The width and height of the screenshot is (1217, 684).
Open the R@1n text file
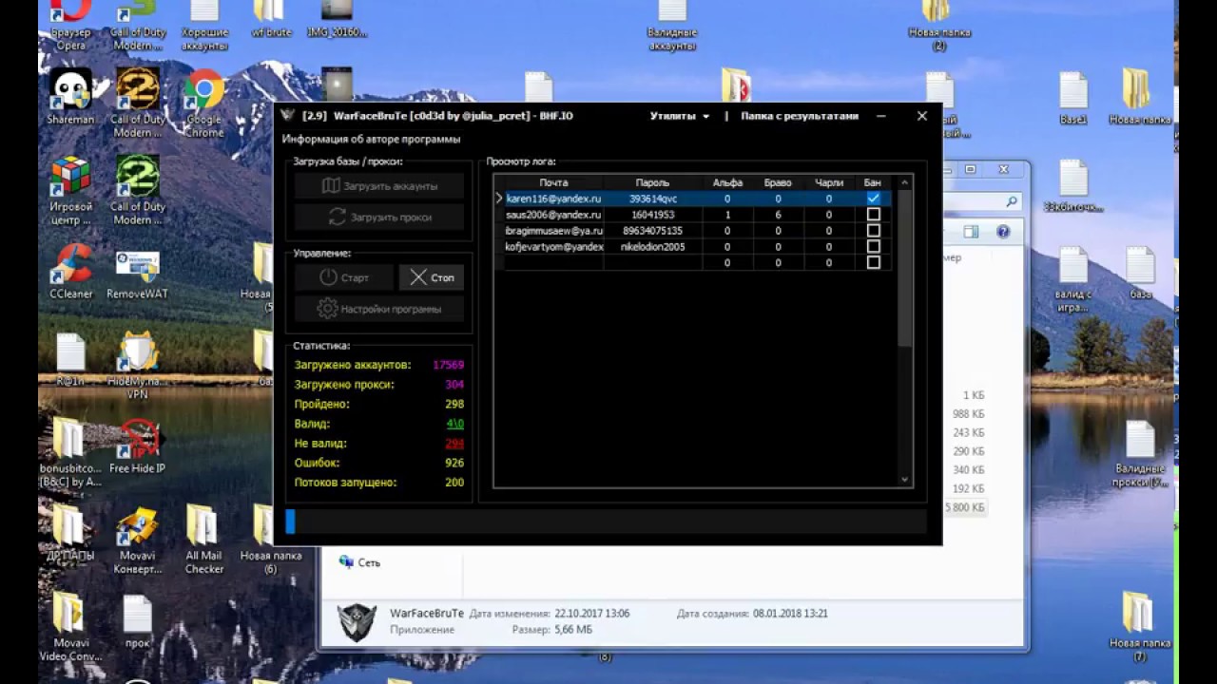pyautogui.click(x=71, y=359)
